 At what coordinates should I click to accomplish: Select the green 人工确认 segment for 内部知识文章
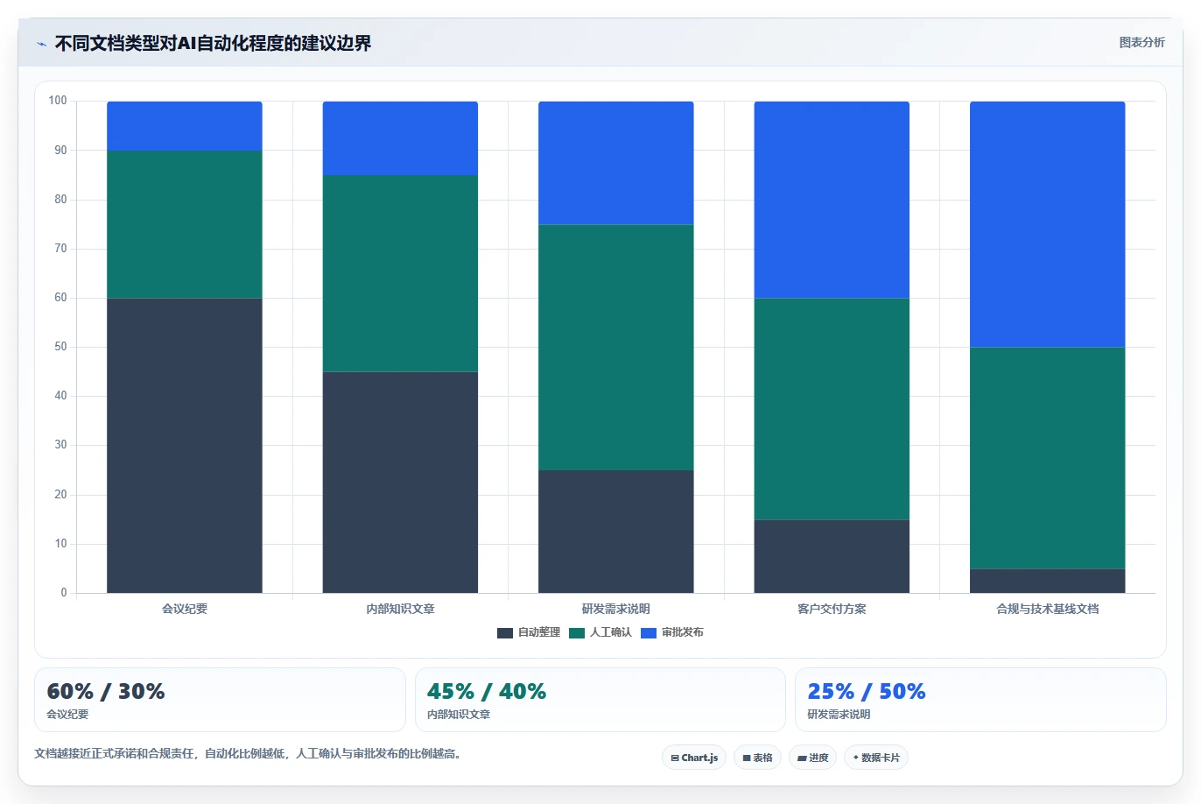pos(400,273)
